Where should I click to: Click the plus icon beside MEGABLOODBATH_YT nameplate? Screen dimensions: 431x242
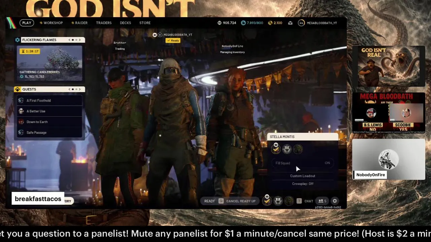coord(160,35)
